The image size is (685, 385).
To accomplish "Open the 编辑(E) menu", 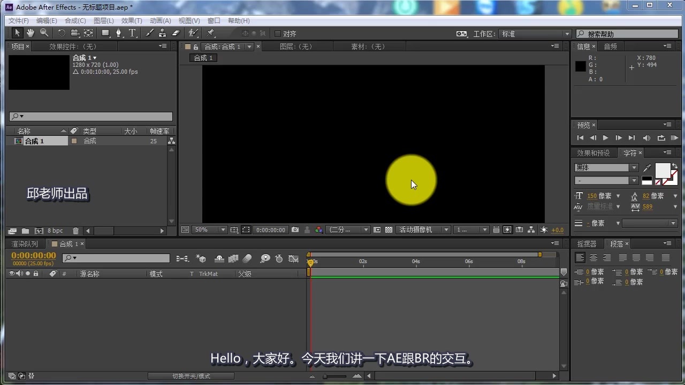I will click(x=47, y=20).
